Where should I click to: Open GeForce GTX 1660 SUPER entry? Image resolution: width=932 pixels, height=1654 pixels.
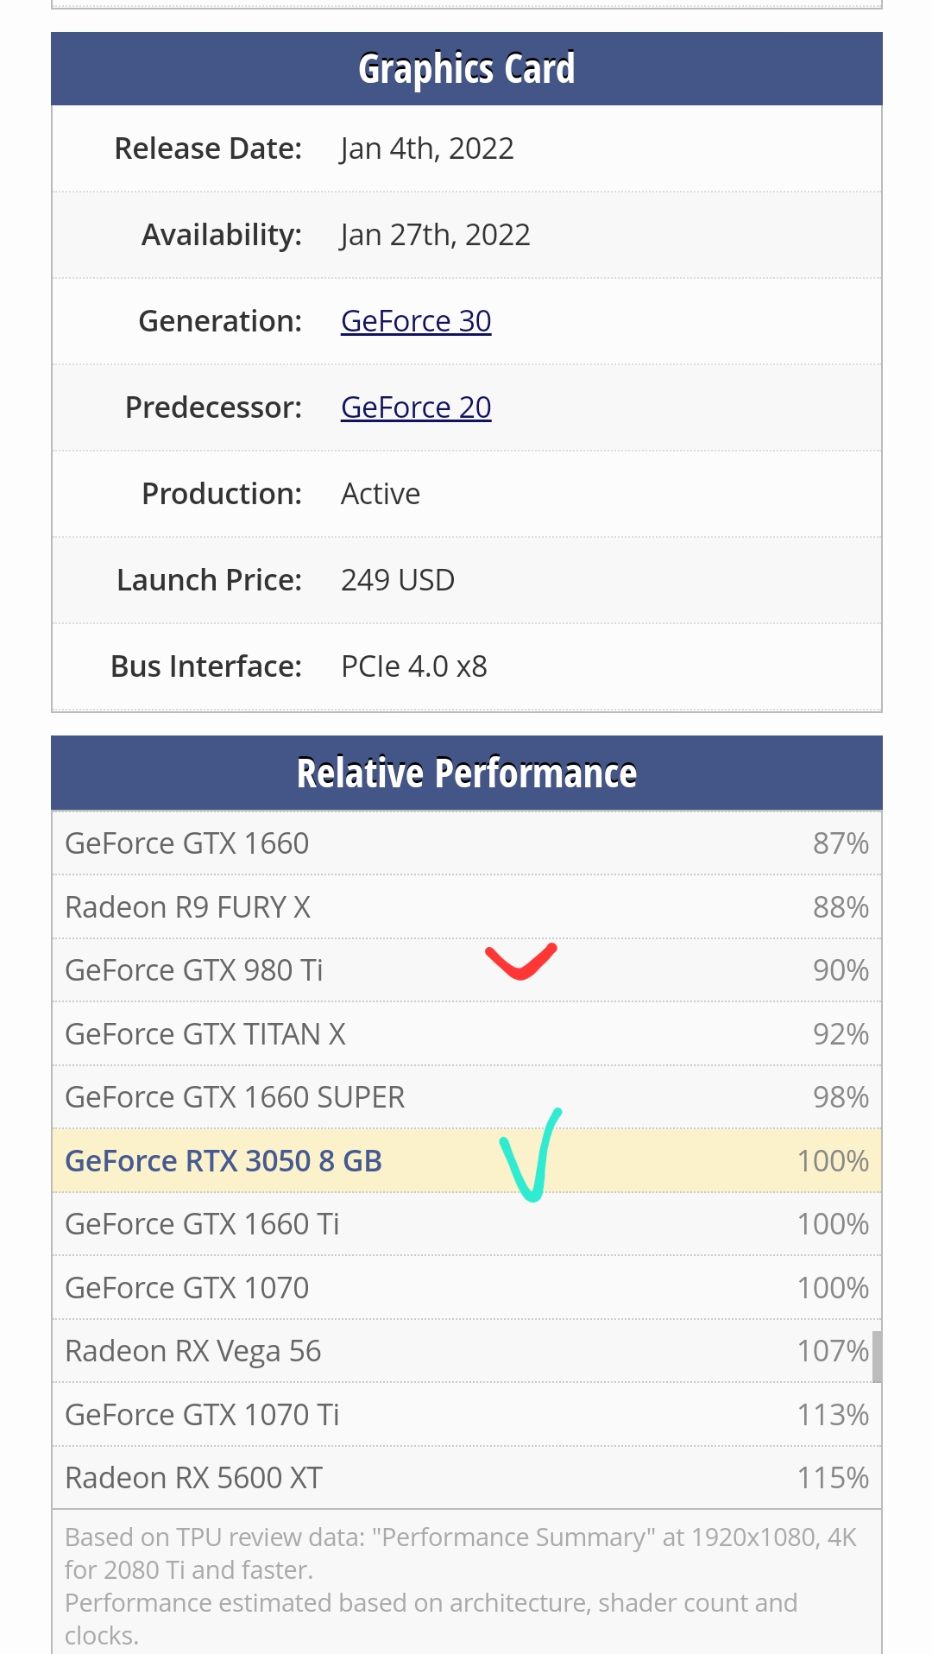click(234, 1097)
